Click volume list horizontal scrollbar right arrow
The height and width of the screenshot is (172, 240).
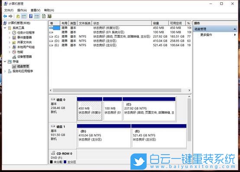tap(189, 90)
